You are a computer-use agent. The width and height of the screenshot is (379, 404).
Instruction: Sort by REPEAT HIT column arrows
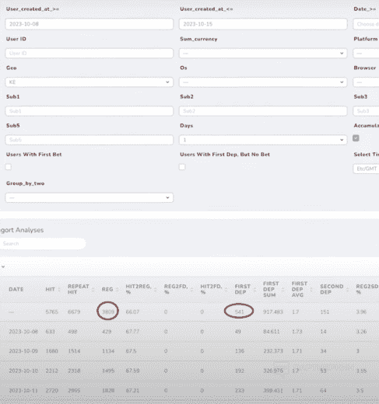[93, 289]
